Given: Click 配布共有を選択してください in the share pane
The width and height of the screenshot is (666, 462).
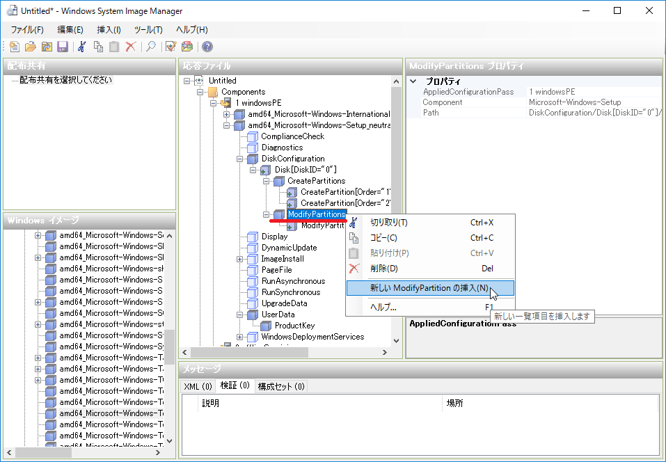Looking at the screenshot, I should pyautogui.click(x=66, y=80).
